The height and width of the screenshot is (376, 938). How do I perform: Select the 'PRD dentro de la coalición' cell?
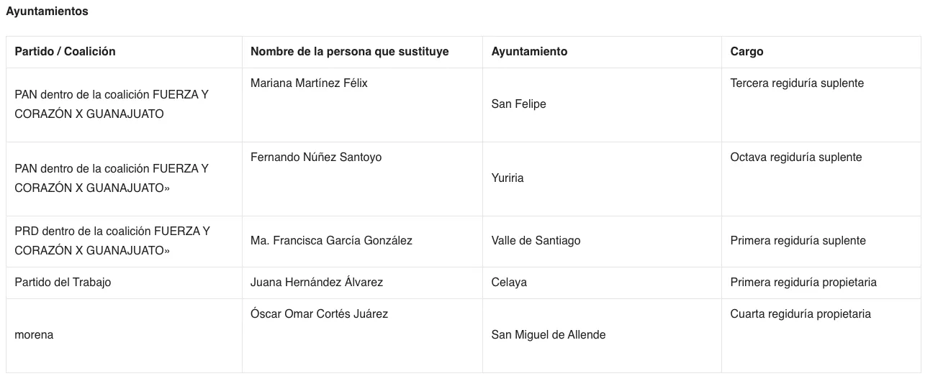[112, 241]
